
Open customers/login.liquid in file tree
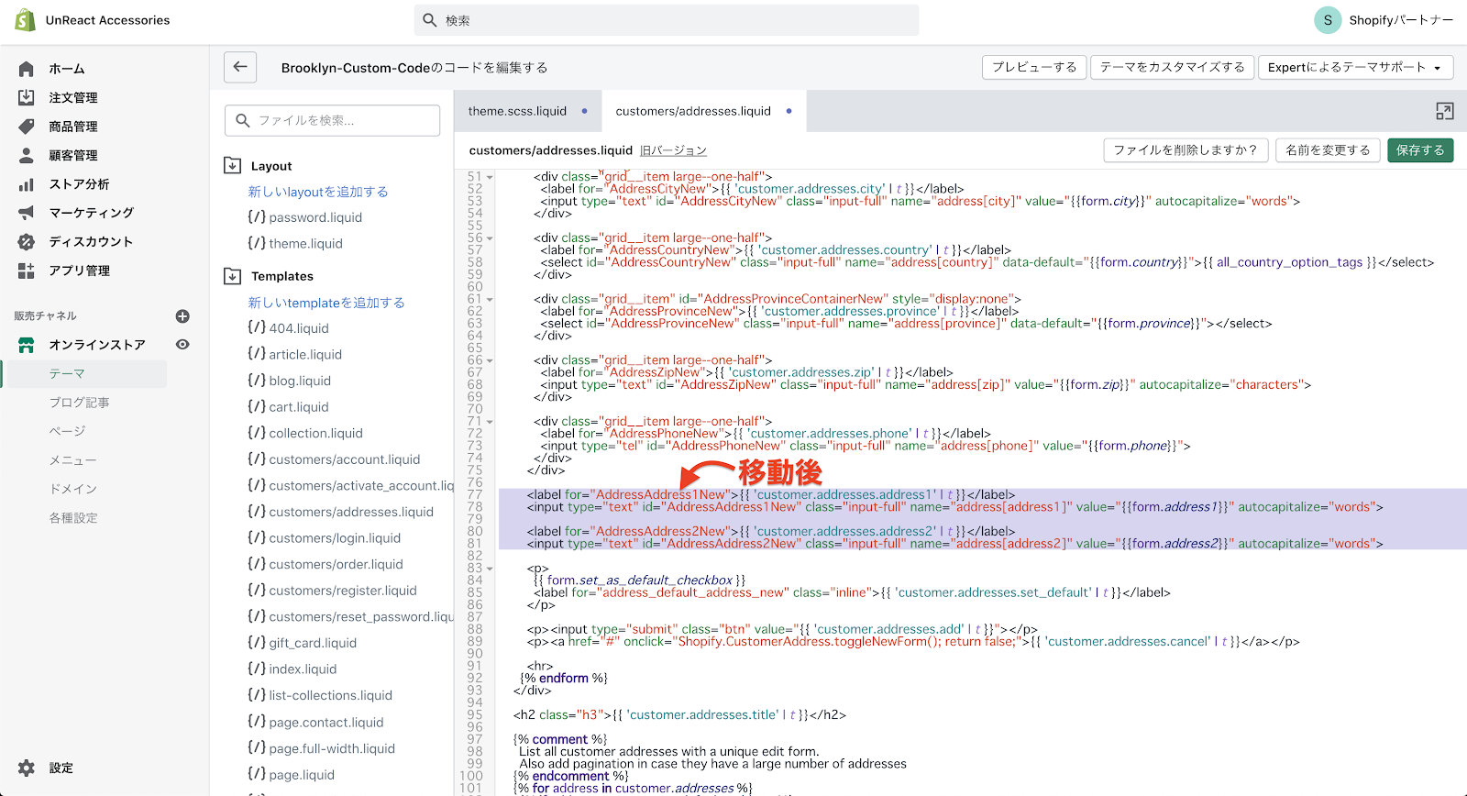click(x=335, y=538)
